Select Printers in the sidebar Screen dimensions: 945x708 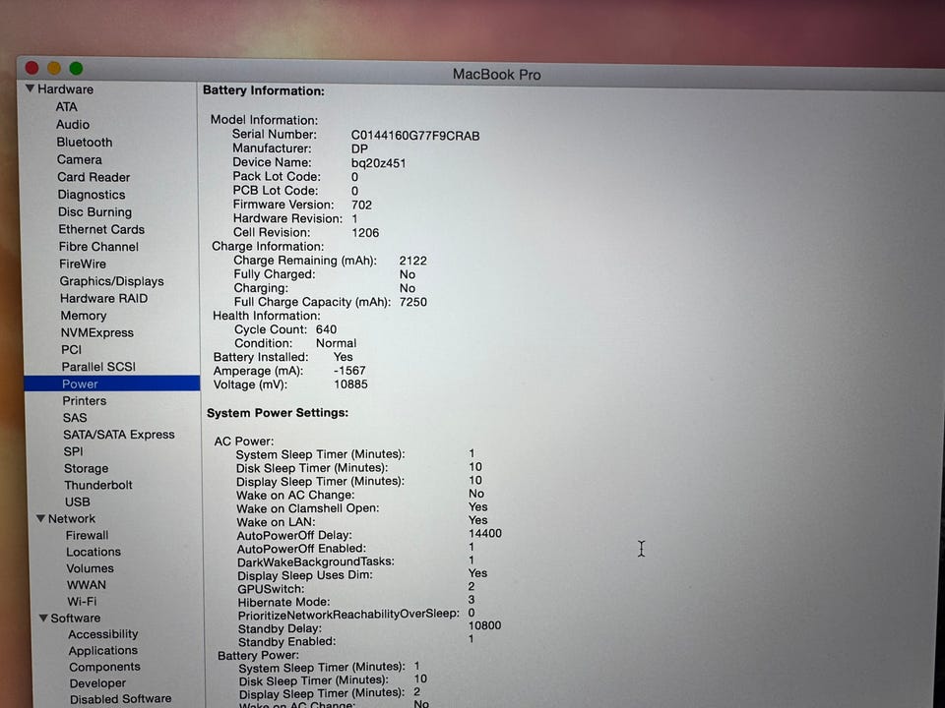tap(85, 400)
